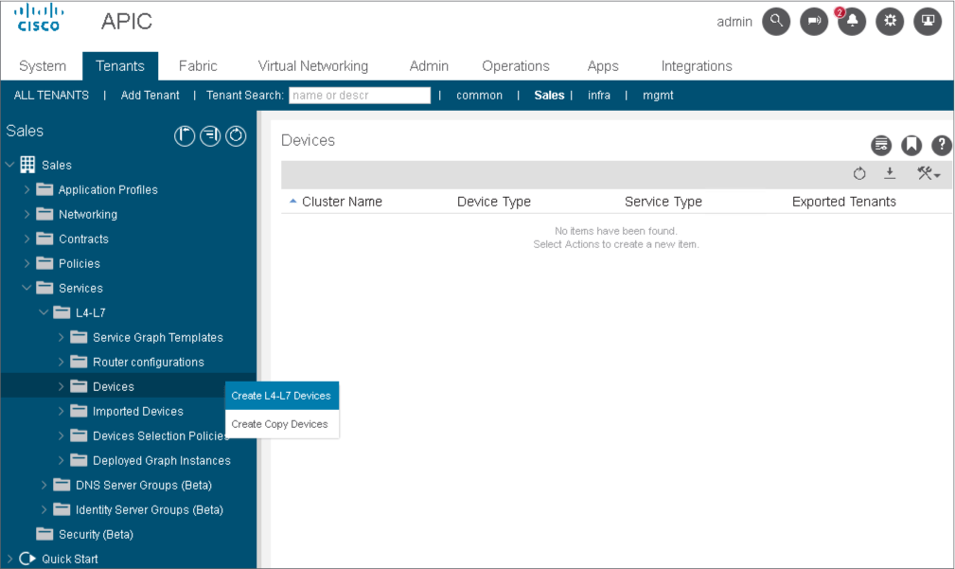Screen dimensions: 955x569
Task: Expand the Application Profiles folder
Action: click(x=27, y=189)
